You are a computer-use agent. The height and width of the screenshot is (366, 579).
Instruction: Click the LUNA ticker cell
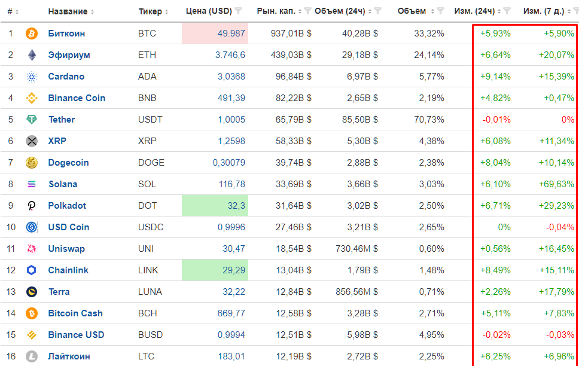click(150, 292)
